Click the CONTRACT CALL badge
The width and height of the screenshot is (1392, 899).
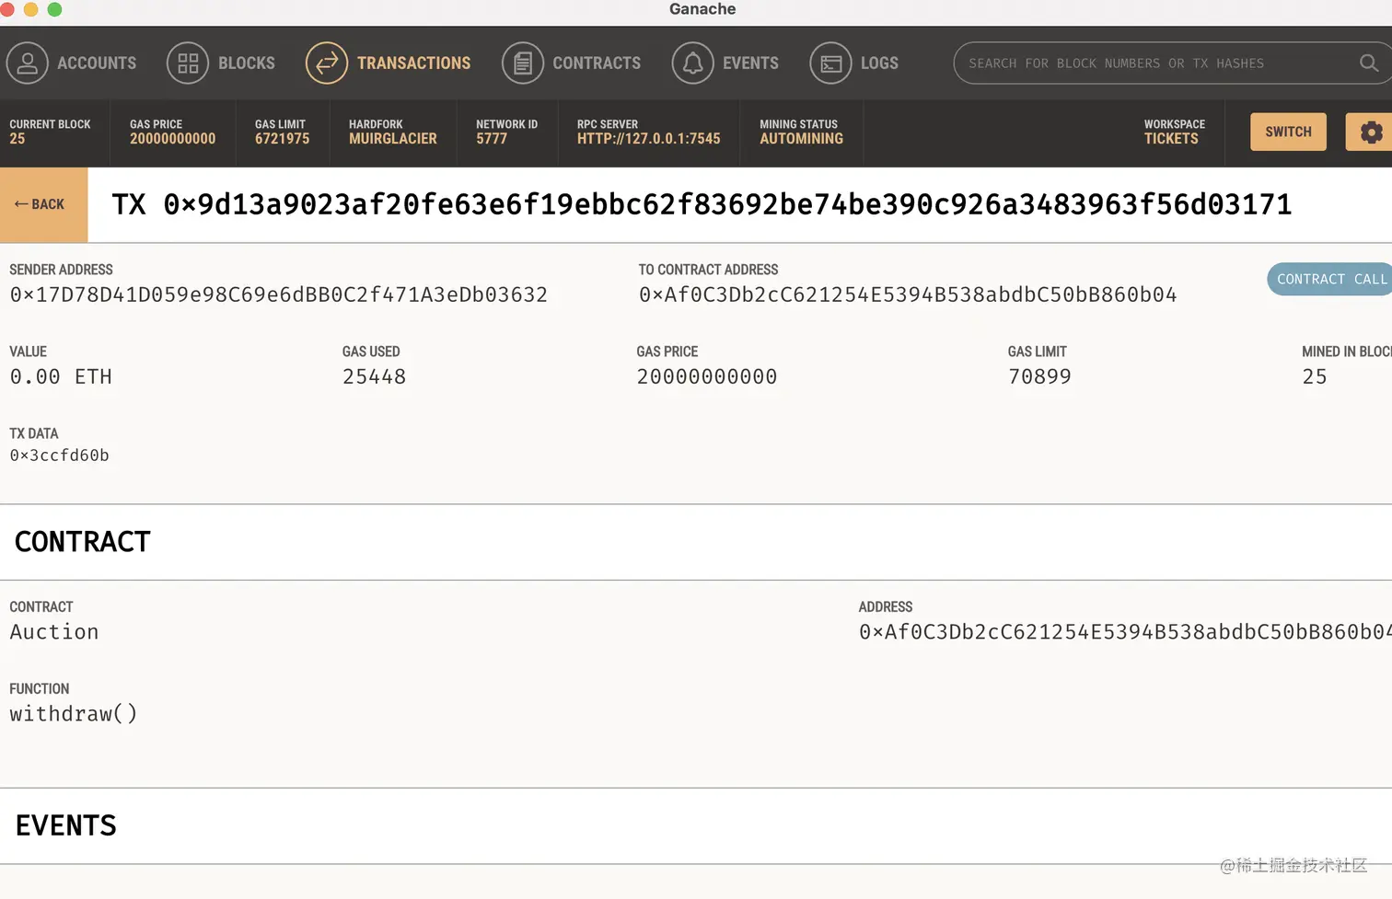pyautogui.click(x=1330, y=279)
